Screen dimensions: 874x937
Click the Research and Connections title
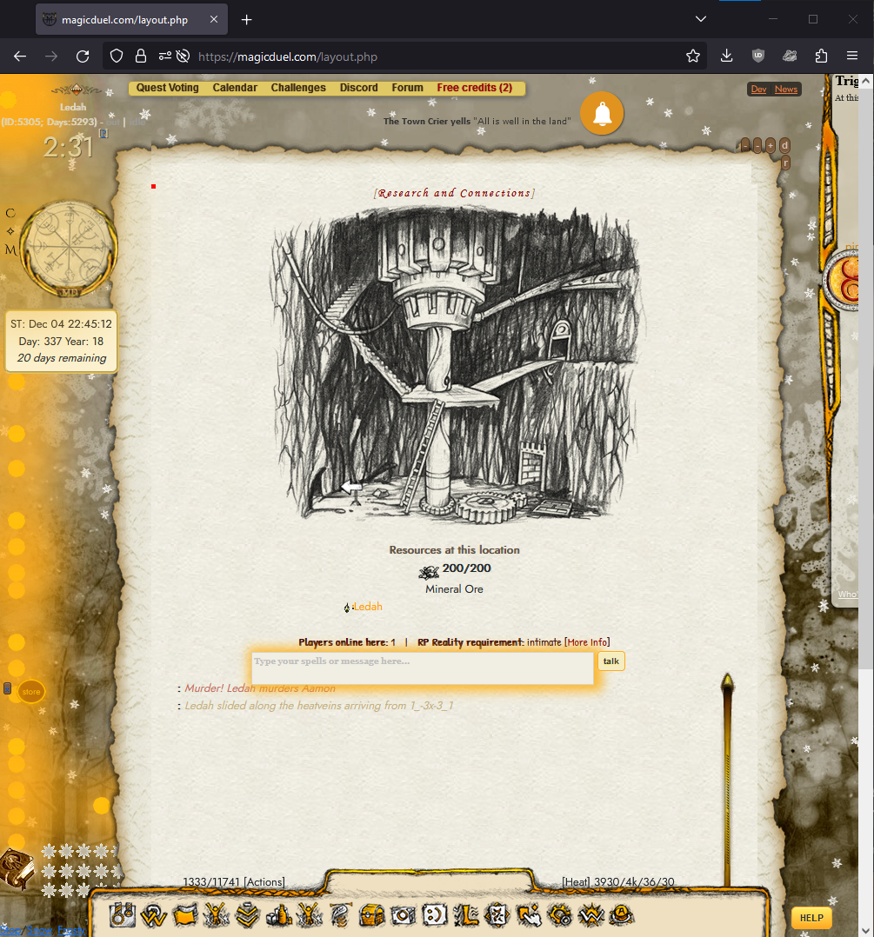pos(454,193)
